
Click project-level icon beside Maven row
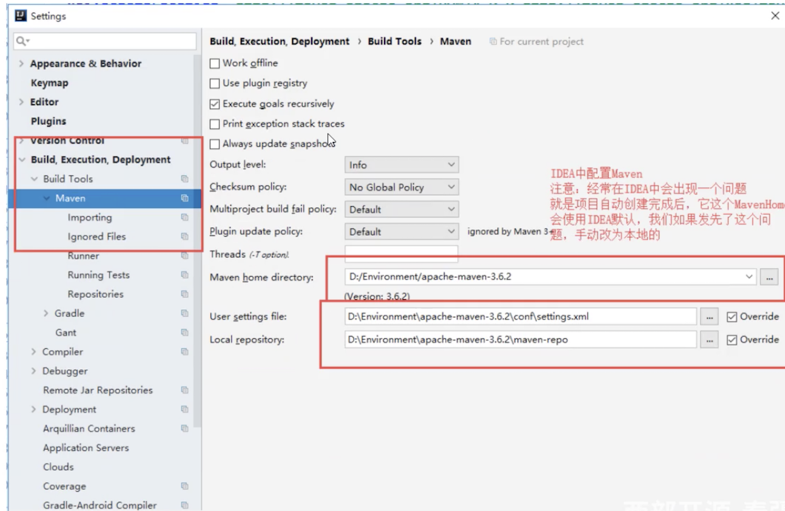(184, 198)
